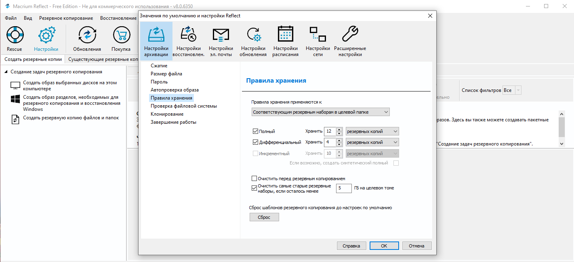Select Правила хранения in settings list
The width and height of the screenshot is (574, 262).
pyautogui.click(x=171, y=98)
